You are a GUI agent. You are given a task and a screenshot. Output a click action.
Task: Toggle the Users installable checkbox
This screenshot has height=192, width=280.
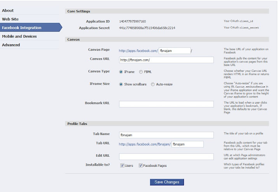(x=122, y=165)
